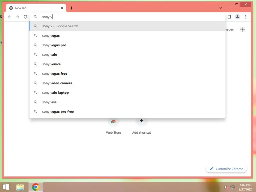Pick the 'sony visa' suggestion

(x=127, y=102)
